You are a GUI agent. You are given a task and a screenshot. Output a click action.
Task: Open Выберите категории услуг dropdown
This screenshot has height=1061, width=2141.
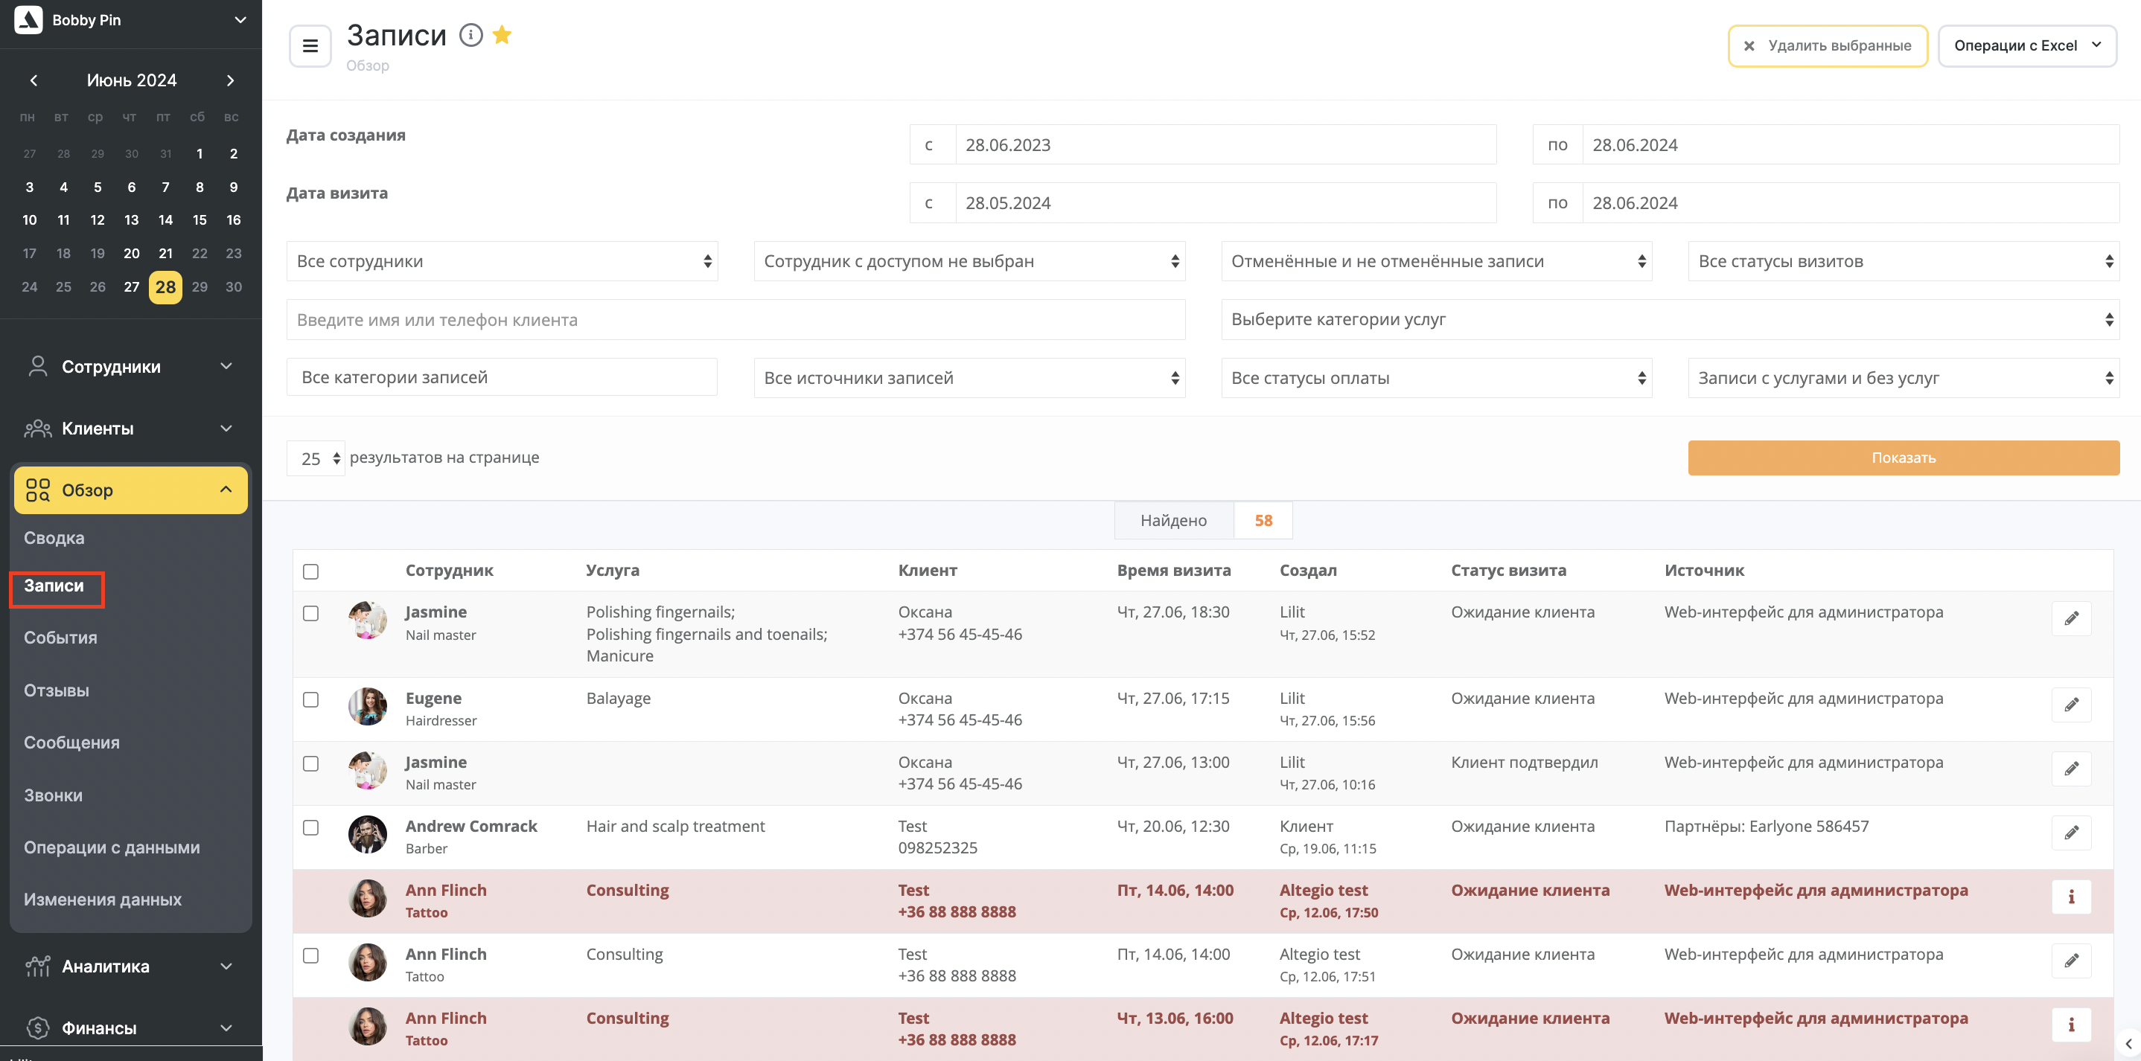click(x=1670, y=319)
